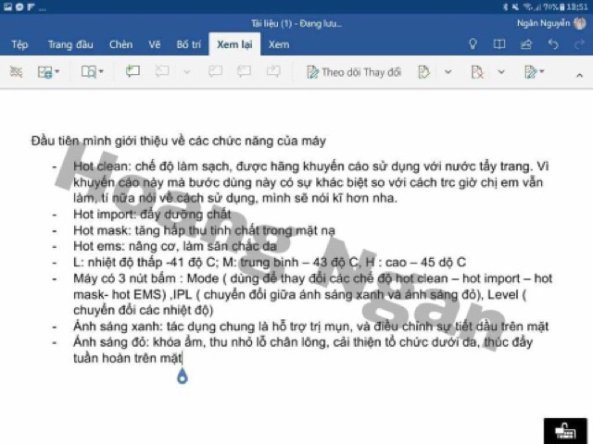Open the F app notification icon
This screenshot has height=444, width=593.
click(x=31, y=6)
